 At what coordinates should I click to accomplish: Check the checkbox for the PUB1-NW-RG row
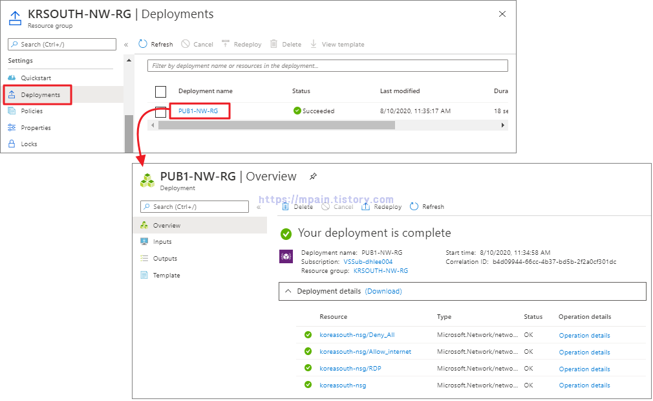[x=160, y=112]
